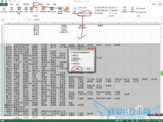163x122 pixels.
Task: Click the zoom in plus button
Action: [x=156, y=120]
